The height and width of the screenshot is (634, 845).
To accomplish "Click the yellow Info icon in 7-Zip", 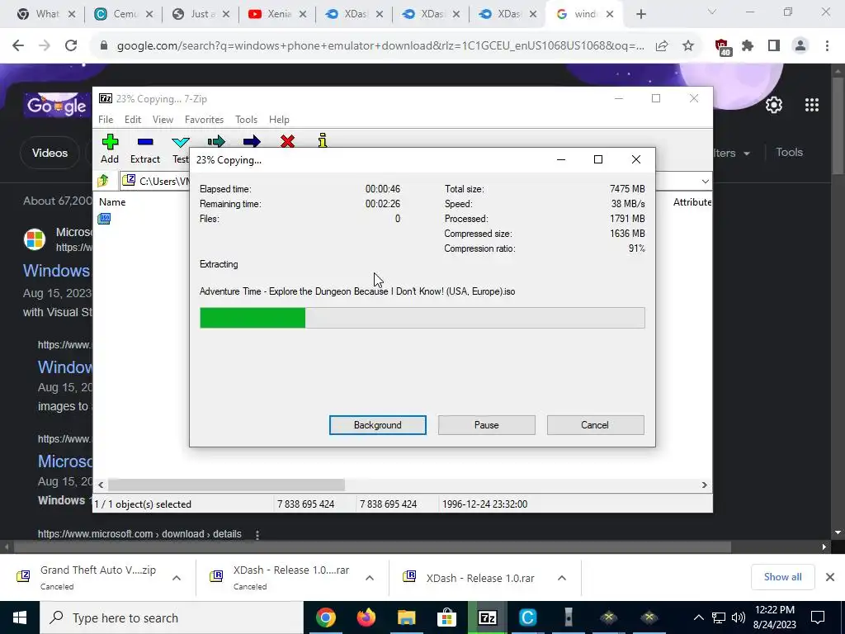I will [323, 140].
